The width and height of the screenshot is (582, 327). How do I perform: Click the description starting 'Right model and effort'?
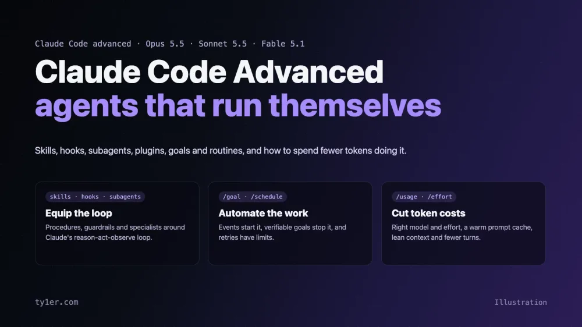tap(462, 232)
